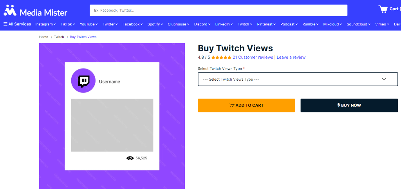
Task: Go to Home breadcrumb link
Action: click(43, 37)
